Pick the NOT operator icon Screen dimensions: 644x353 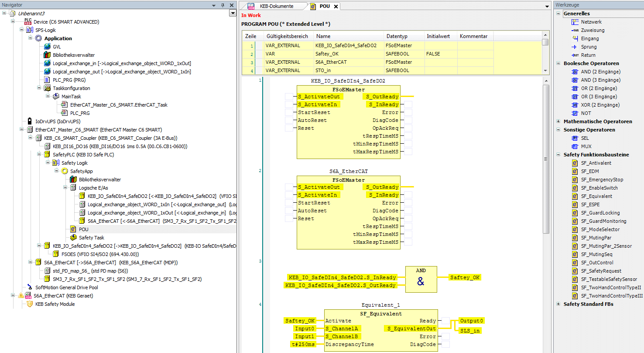pos(575,113)
